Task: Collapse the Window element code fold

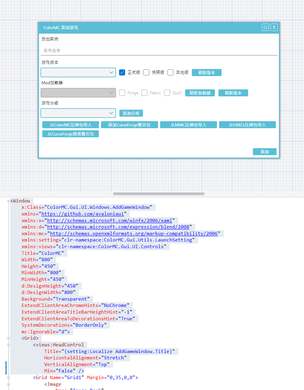Action: coord(8,201)
